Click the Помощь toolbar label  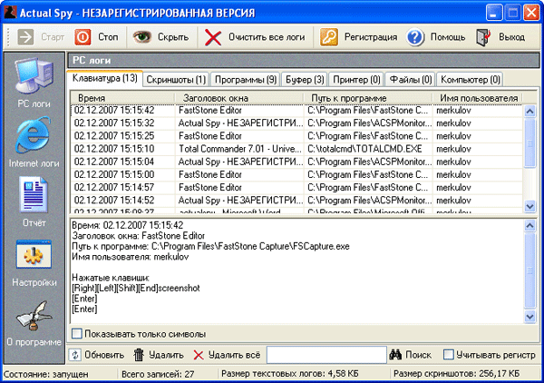448,37
